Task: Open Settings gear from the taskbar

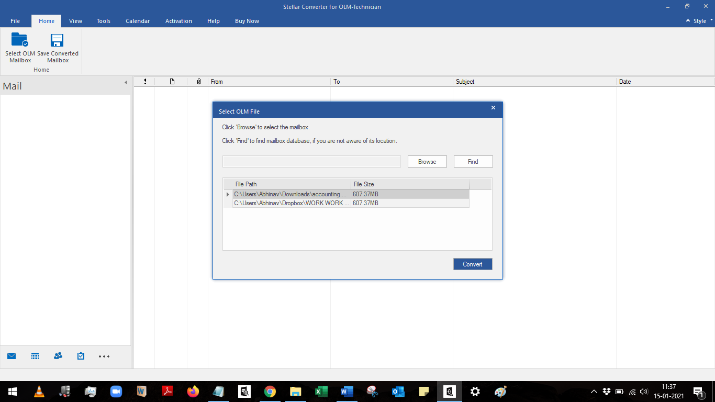Action: click(x=475, y=391)
